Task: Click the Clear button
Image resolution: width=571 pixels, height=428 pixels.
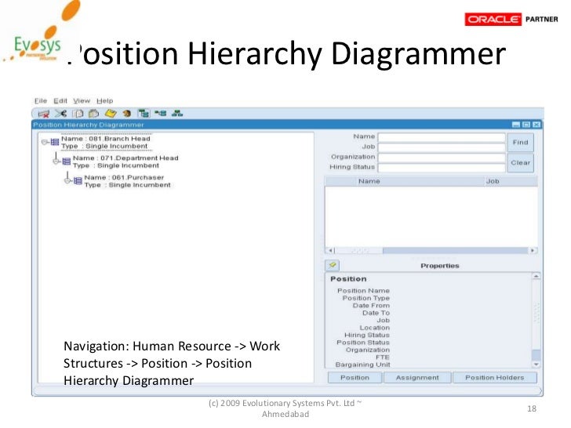Action: [520, 163]
